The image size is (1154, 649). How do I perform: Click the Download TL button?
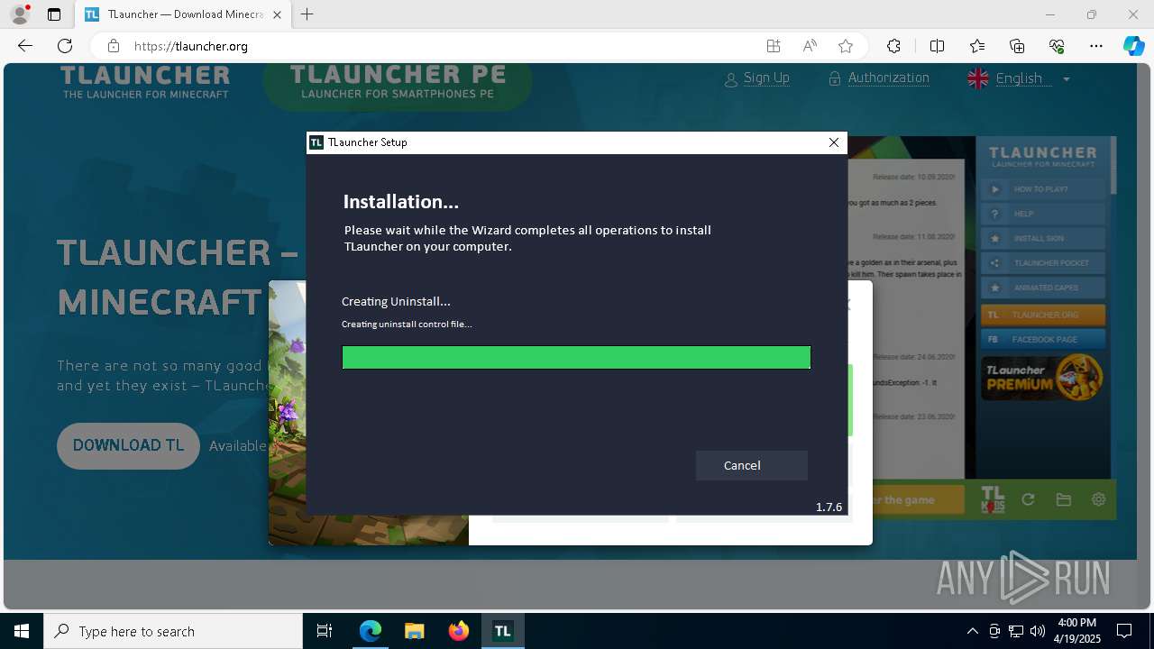pyautogui.click(x=128, y=446)
